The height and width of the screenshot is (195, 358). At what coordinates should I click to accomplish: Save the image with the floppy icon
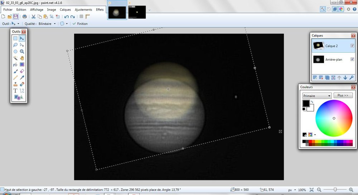(x=15, y=16)
